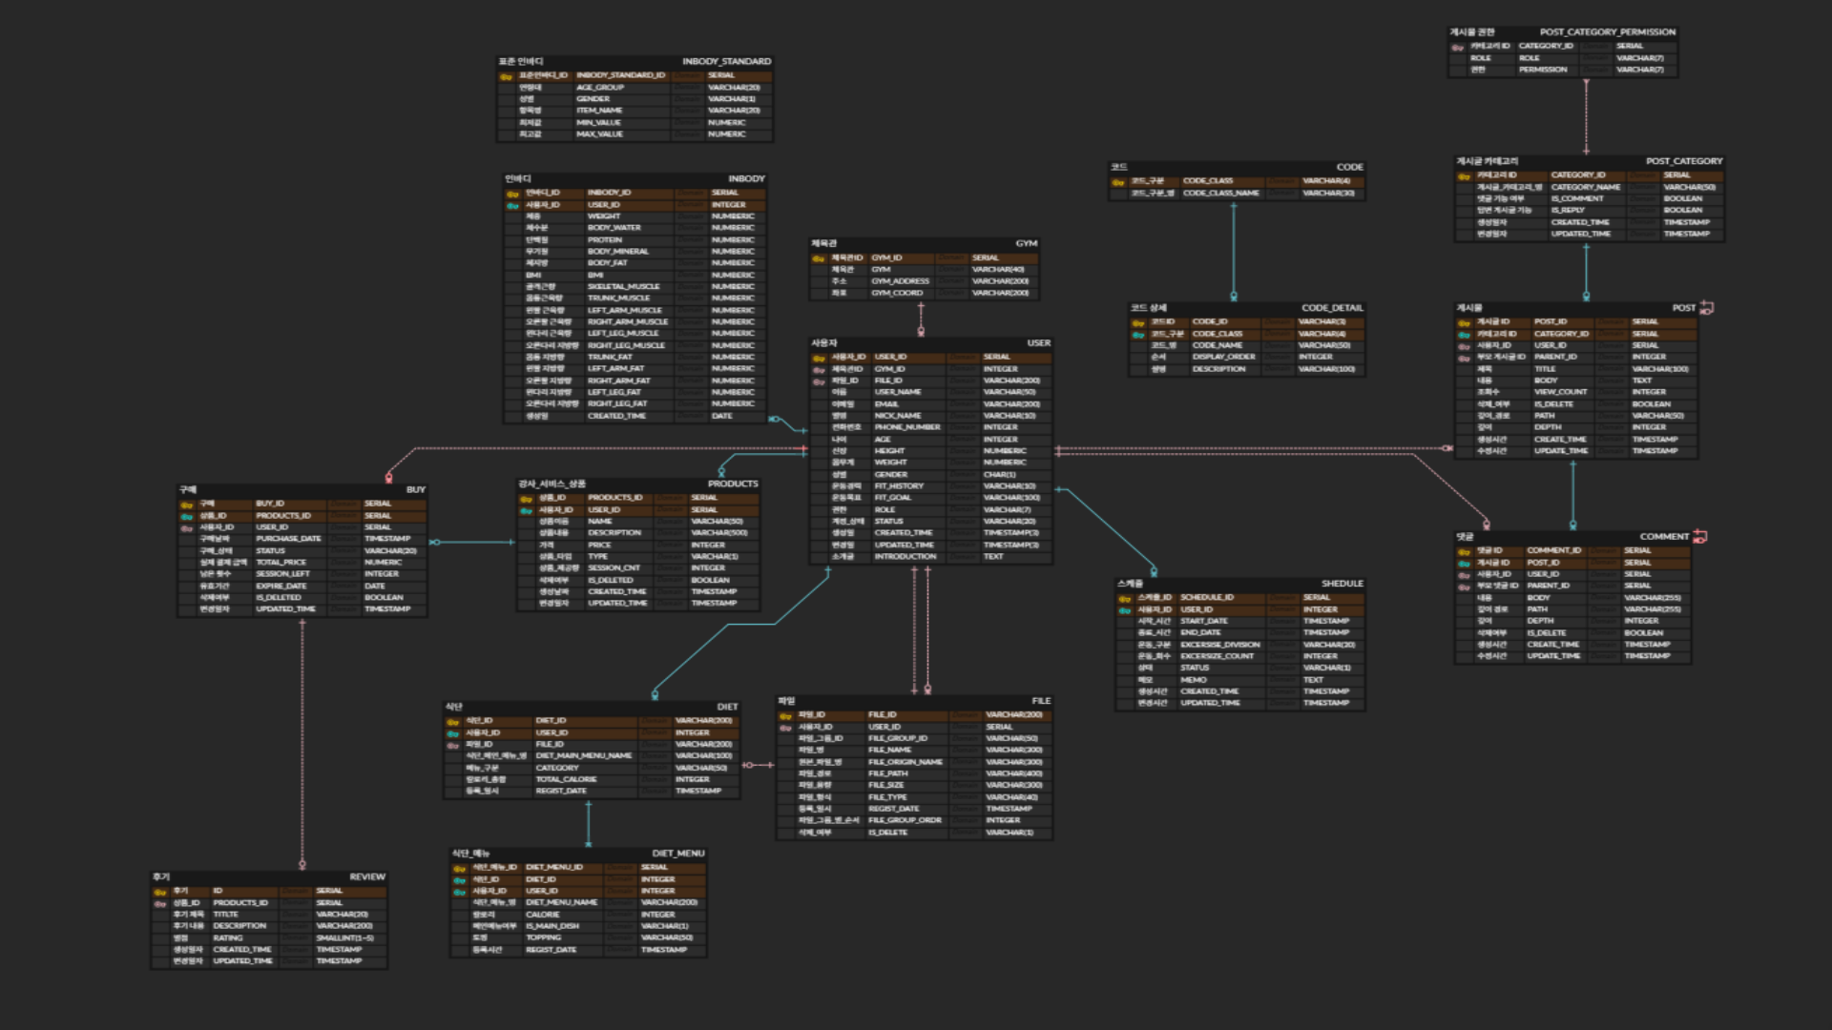Click the key icon on REVIEW table's ID row
Viewport: 1832px width, 1030px height.
click(159, 892)
